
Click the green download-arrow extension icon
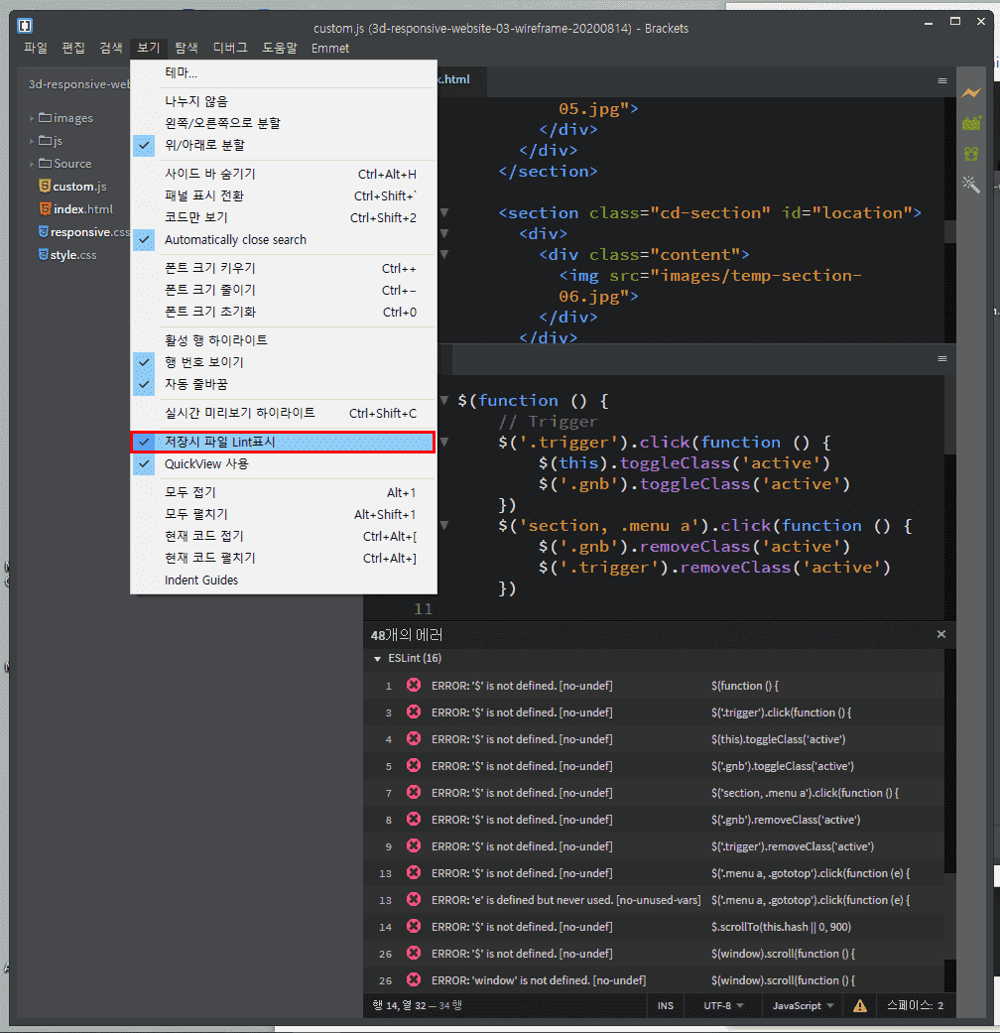click(970, 154)
